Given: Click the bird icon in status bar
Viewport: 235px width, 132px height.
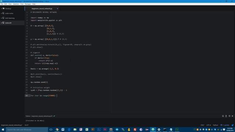Looking at the screenshot, I should pyautogui.click(x=232, y=125).
